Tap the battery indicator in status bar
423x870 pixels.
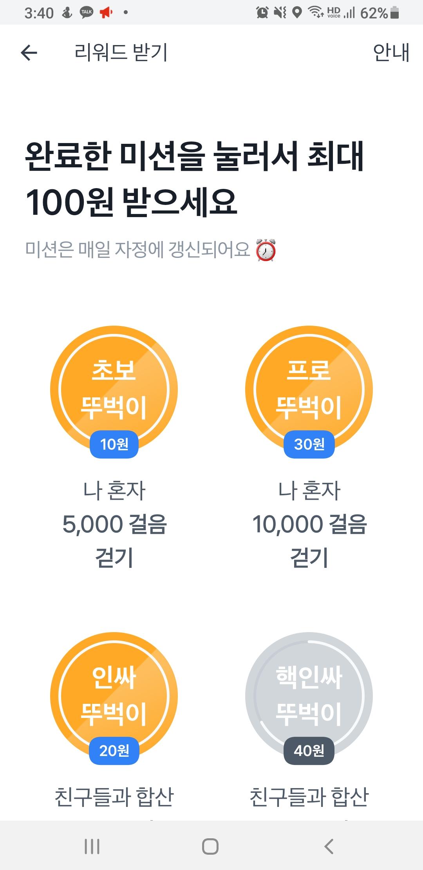(x=395, y=13)
